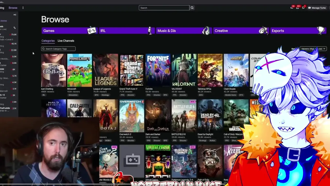Screen dimensions: 330x186
Task: Open the Esports category banner
Action: (x=298, y=31)
